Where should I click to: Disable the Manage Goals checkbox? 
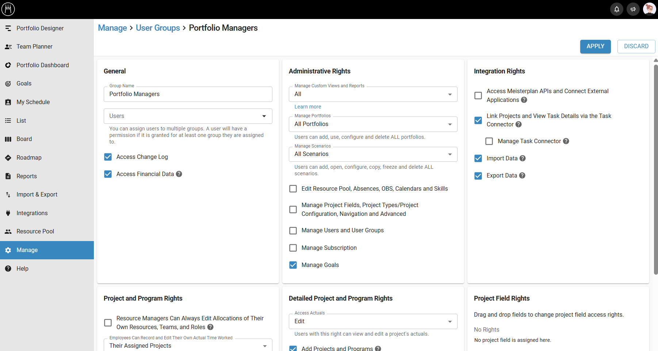[293, 265]
